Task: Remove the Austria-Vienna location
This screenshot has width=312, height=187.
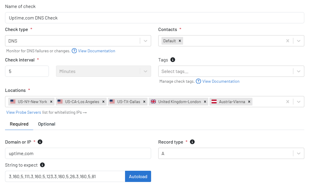Action: tap(249, 102)
